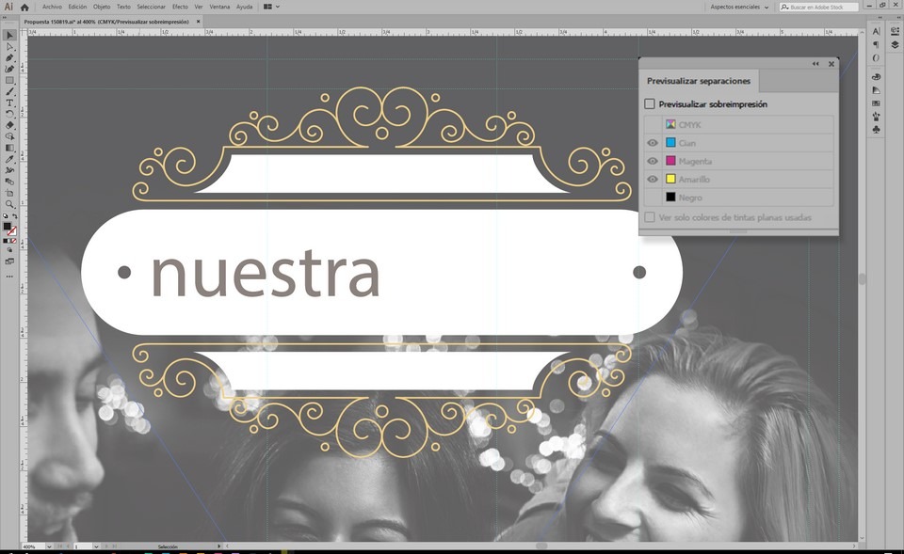Image resolution: width=904 pixels, height=554 pixels.
Task: Open the Character panel icon
Action: point(877,31)
